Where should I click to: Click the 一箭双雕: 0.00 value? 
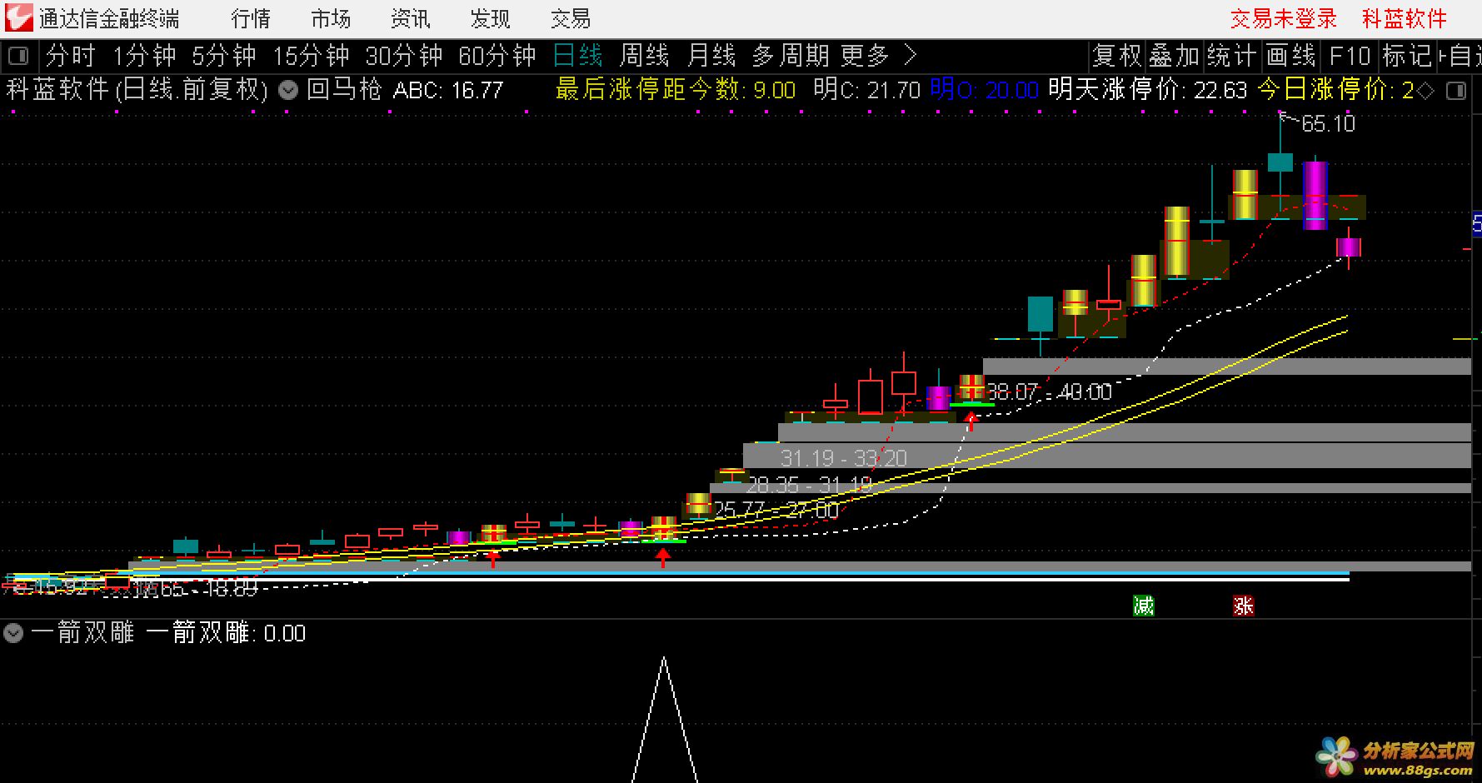point(226,633)
